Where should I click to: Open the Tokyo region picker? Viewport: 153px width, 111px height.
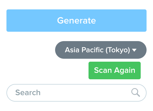pos(101,50)
